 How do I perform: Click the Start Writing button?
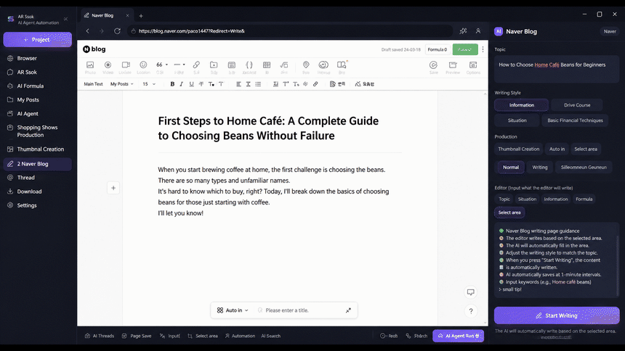coord(557,315)
